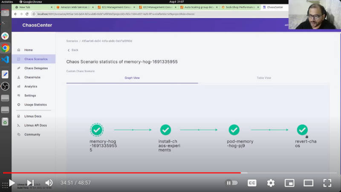
Task: Click the browser back arrow
Action: (16, 14)
